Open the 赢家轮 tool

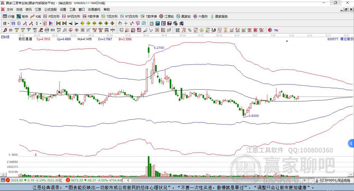pos(183,17)
